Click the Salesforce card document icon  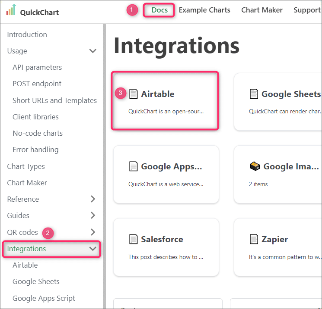tap(133, 239)
